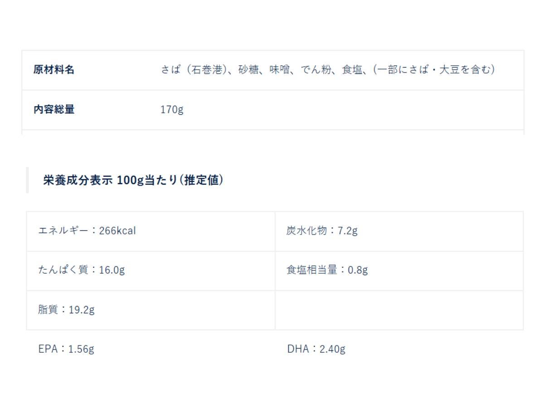Screen dimensions: 544x408
Task: Click the 味噌 ingredient
Action: click(279, 70)
